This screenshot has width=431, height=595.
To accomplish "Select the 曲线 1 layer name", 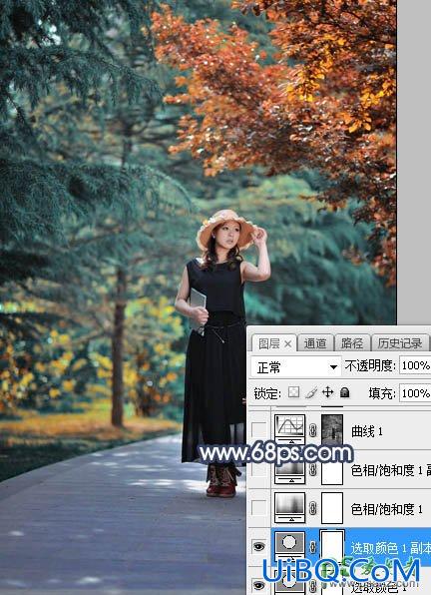I will click(x=367, y=430).
